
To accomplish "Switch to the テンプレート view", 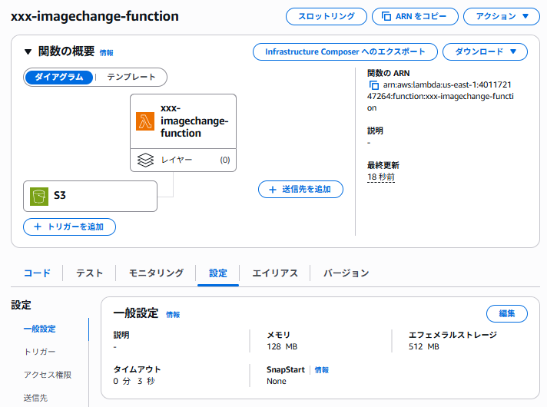I will 131,77.
